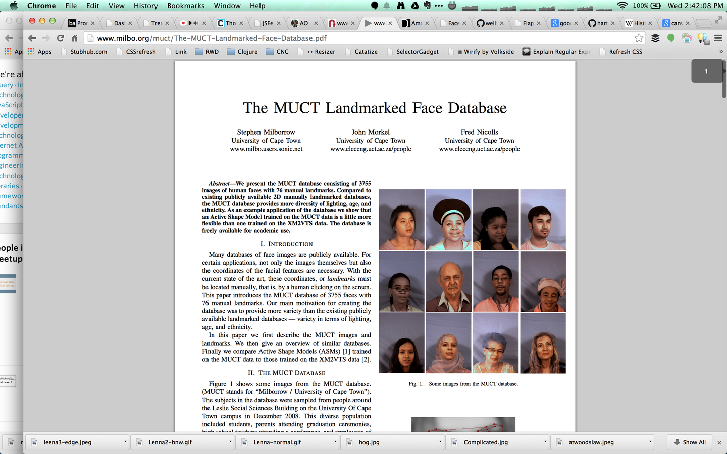Click the SelectorGadget bookmark
The width and height of the screenshot is (727, 454).
click(x=412, y=52)
